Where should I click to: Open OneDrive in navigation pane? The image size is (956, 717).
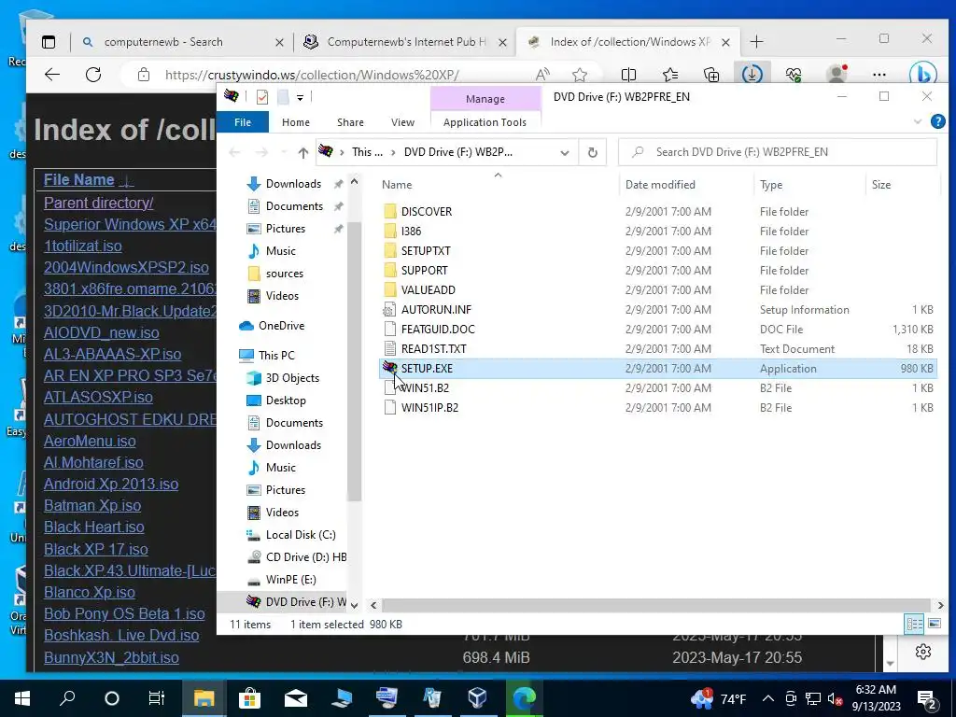[280, 326]
